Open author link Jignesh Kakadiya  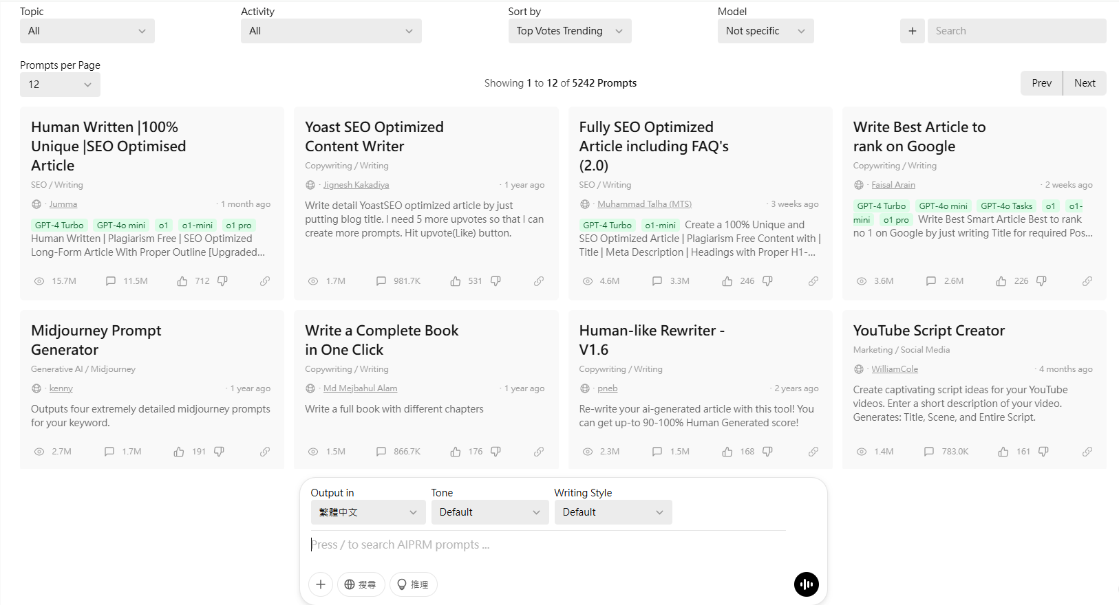(356, 185)
